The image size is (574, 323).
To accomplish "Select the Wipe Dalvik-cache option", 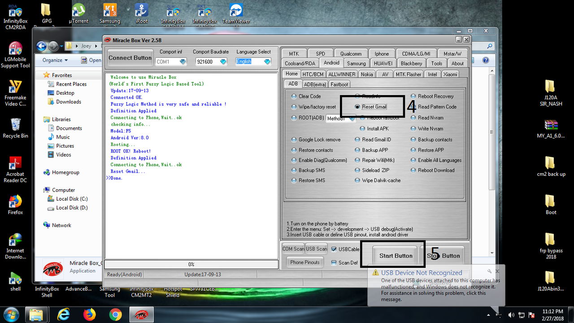I will 357,180.
